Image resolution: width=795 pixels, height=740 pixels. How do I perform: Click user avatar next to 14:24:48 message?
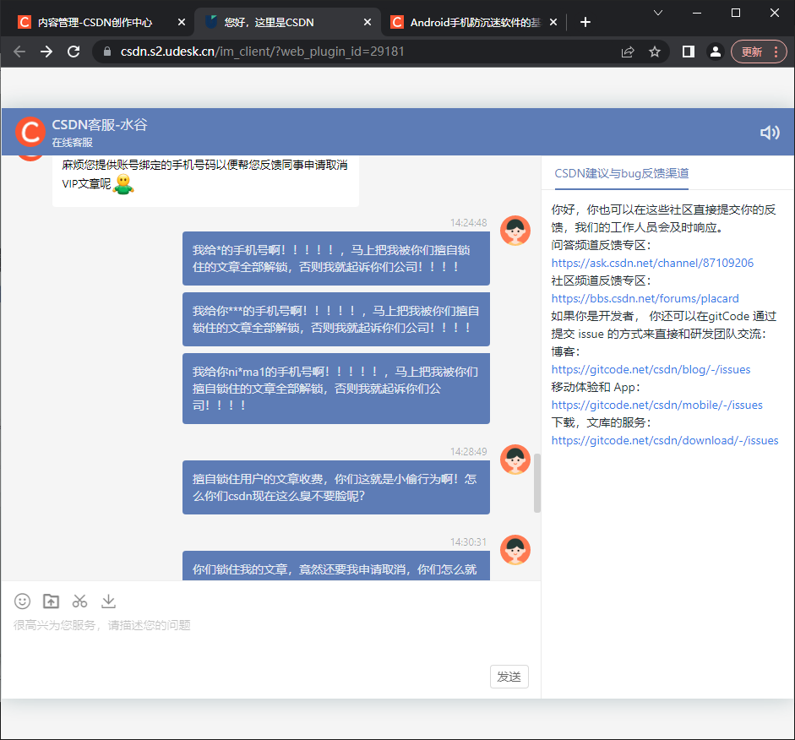click(515, 231)
